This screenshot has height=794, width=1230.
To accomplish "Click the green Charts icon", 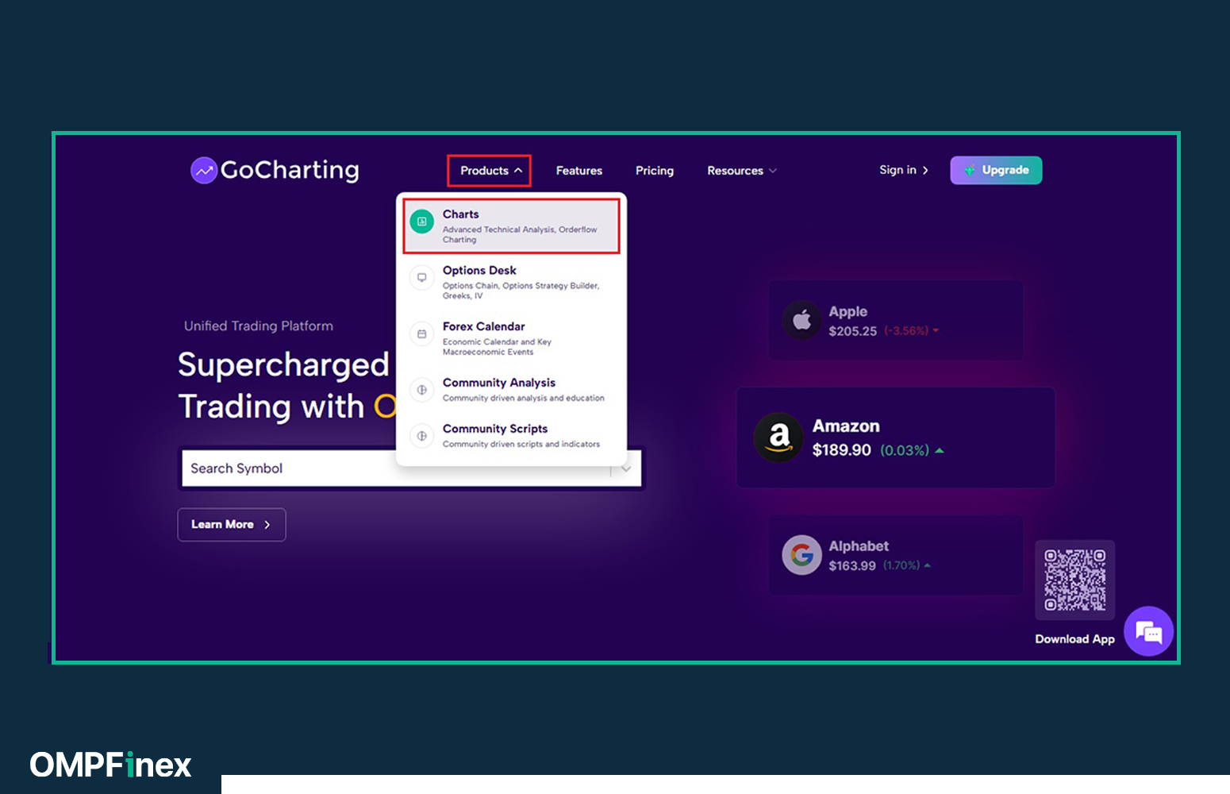I will coord(422,222).
